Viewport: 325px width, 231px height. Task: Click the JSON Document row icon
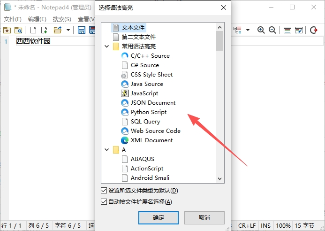click(125, 103)
